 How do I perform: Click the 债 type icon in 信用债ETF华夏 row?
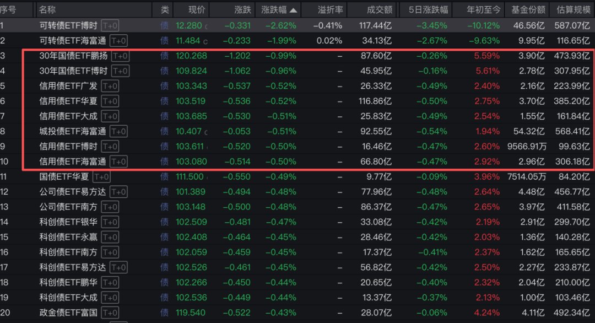click(164, 101)
